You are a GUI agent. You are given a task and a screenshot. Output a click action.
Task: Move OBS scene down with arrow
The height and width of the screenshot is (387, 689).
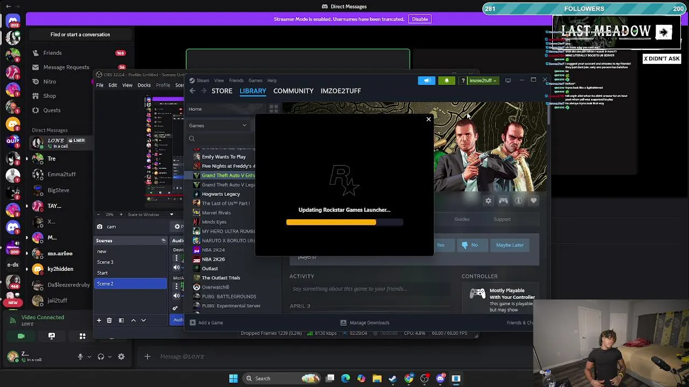[x=143, y=320]
